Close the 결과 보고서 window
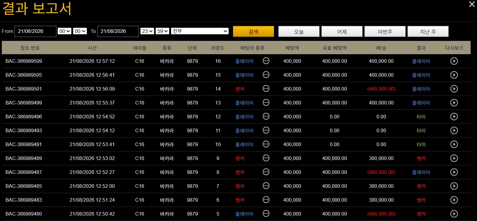 coord(472,4)
